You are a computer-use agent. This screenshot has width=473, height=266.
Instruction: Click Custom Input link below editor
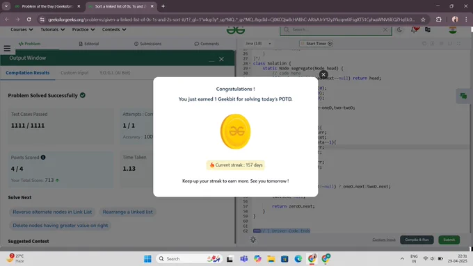[384, 240]
